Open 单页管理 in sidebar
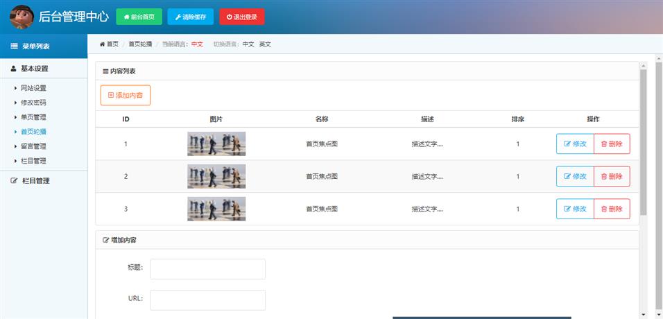The image size is (663, 319). [33, 117]
